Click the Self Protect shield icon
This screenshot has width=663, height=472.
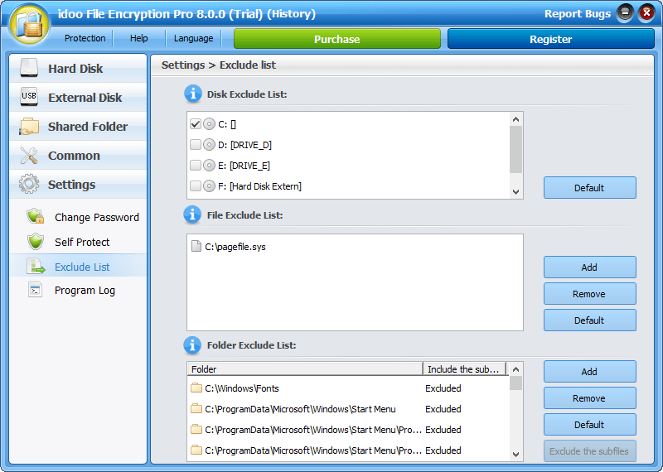[x=35, y=242]
